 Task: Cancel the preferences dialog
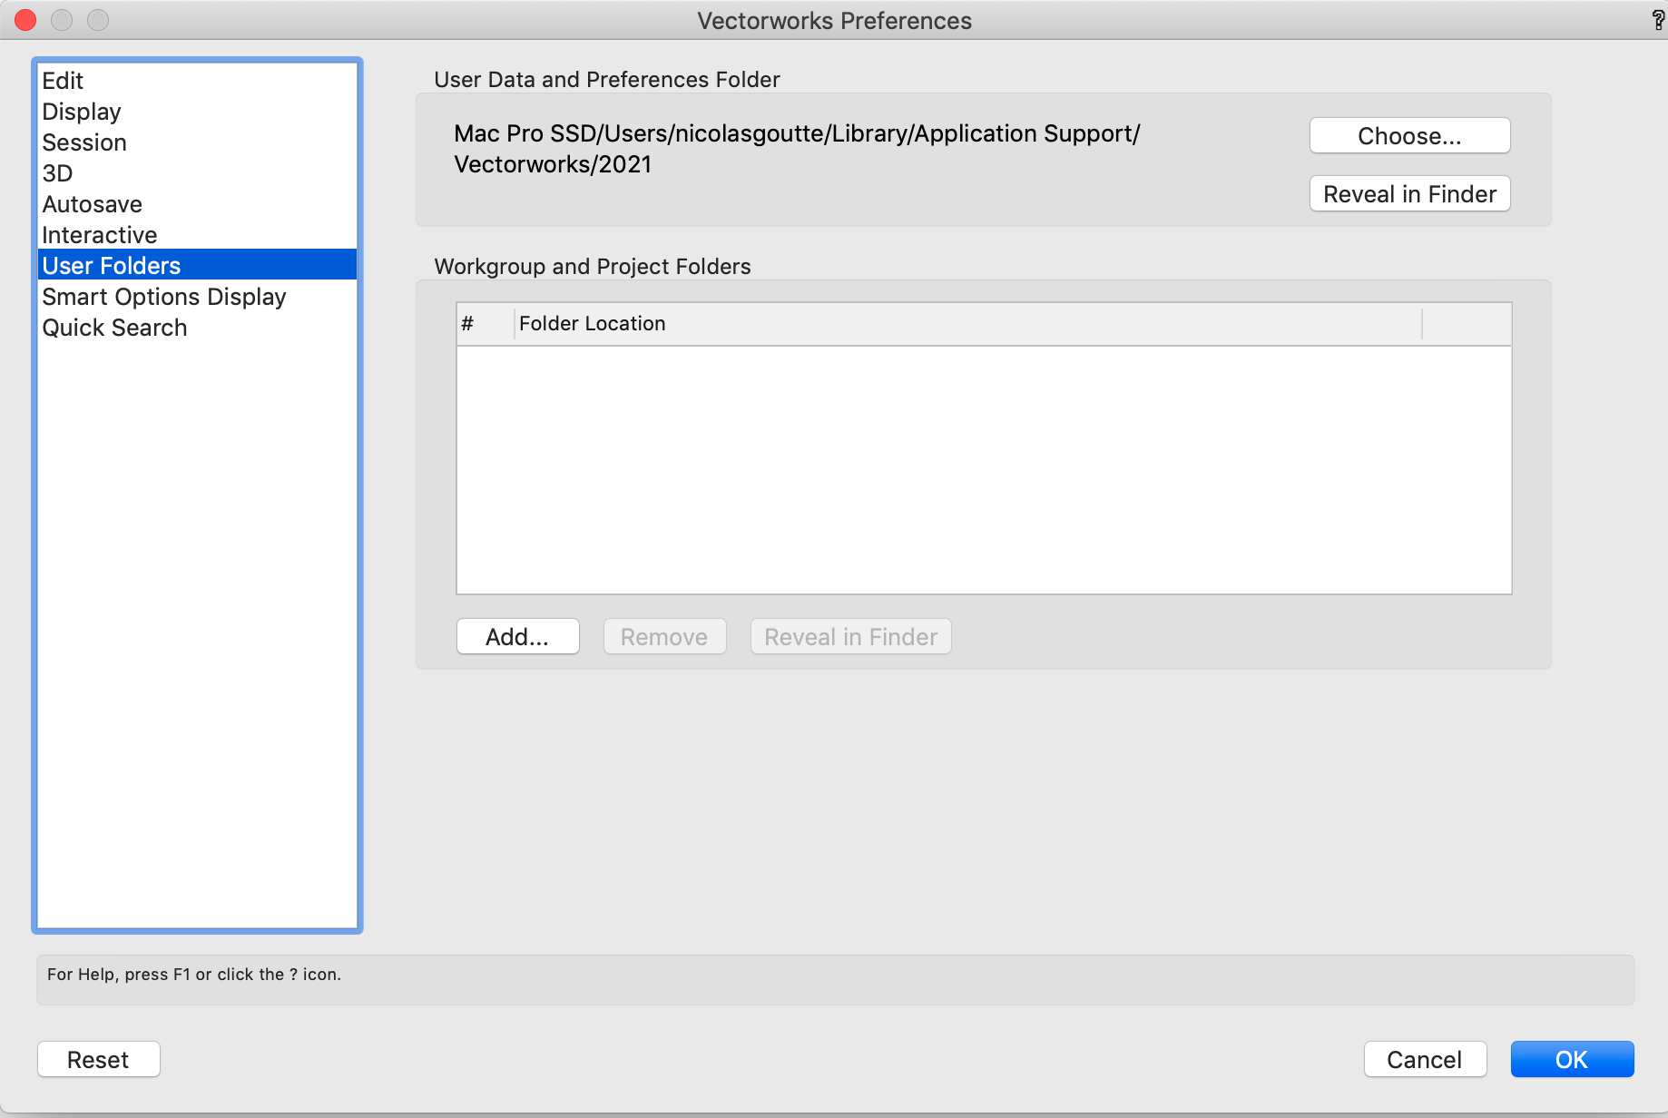(x=1424, y=1060)
